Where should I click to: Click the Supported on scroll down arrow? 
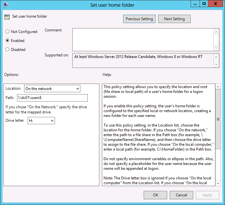216,64
